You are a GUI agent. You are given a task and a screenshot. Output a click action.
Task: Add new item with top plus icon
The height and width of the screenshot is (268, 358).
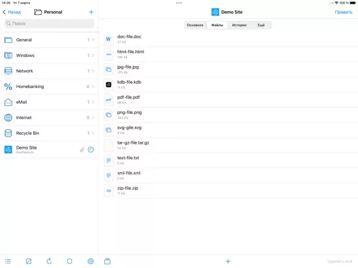91,12
